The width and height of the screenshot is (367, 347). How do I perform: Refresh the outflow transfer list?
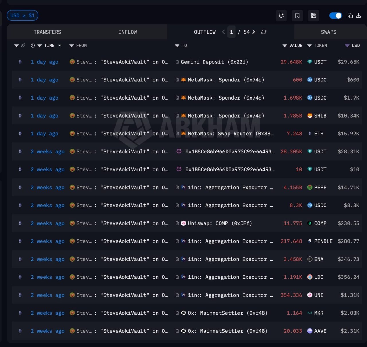(264, 32)
